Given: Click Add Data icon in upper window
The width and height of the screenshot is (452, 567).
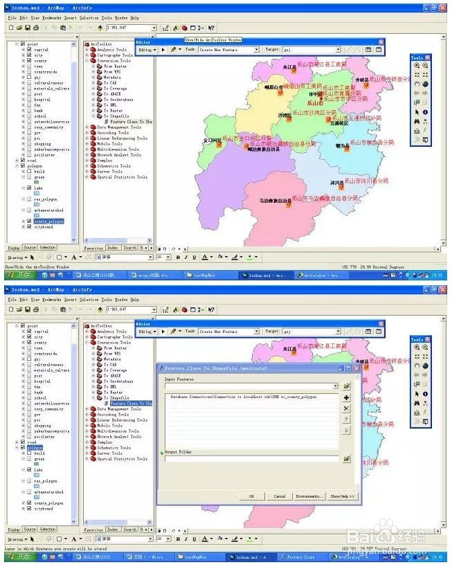Looking at the screenshot, I should point(100,28).
